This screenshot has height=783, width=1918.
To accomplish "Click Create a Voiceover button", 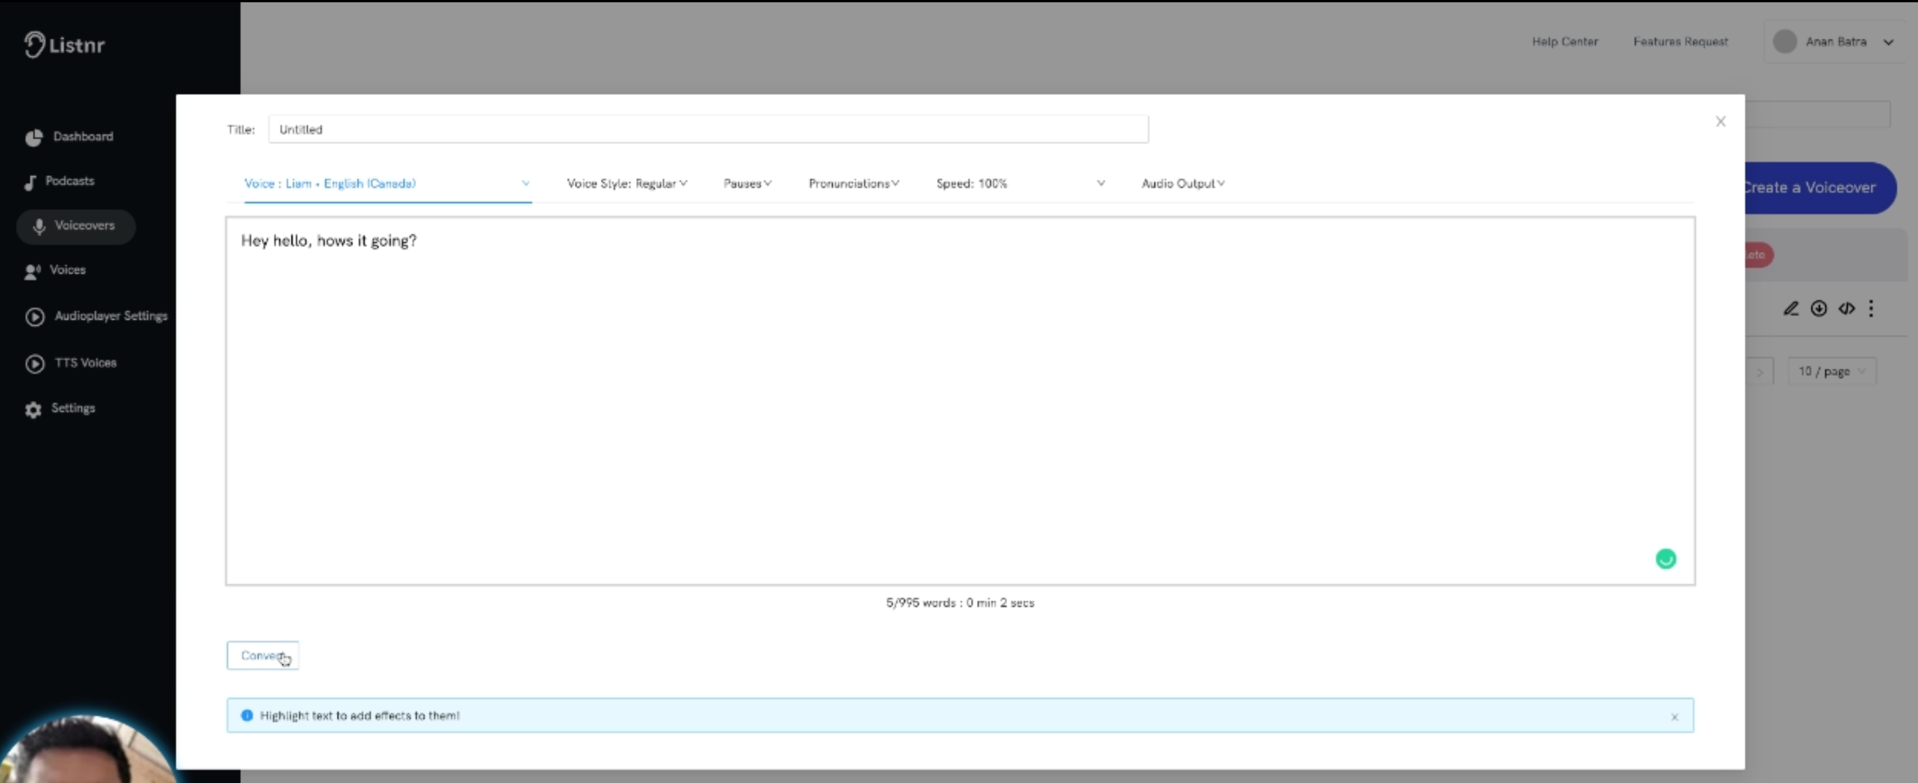I will 1820,188.
